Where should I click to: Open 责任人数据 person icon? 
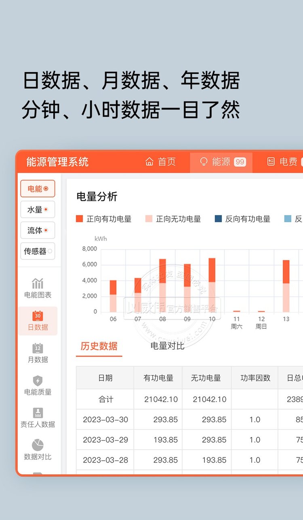(38, 413)
